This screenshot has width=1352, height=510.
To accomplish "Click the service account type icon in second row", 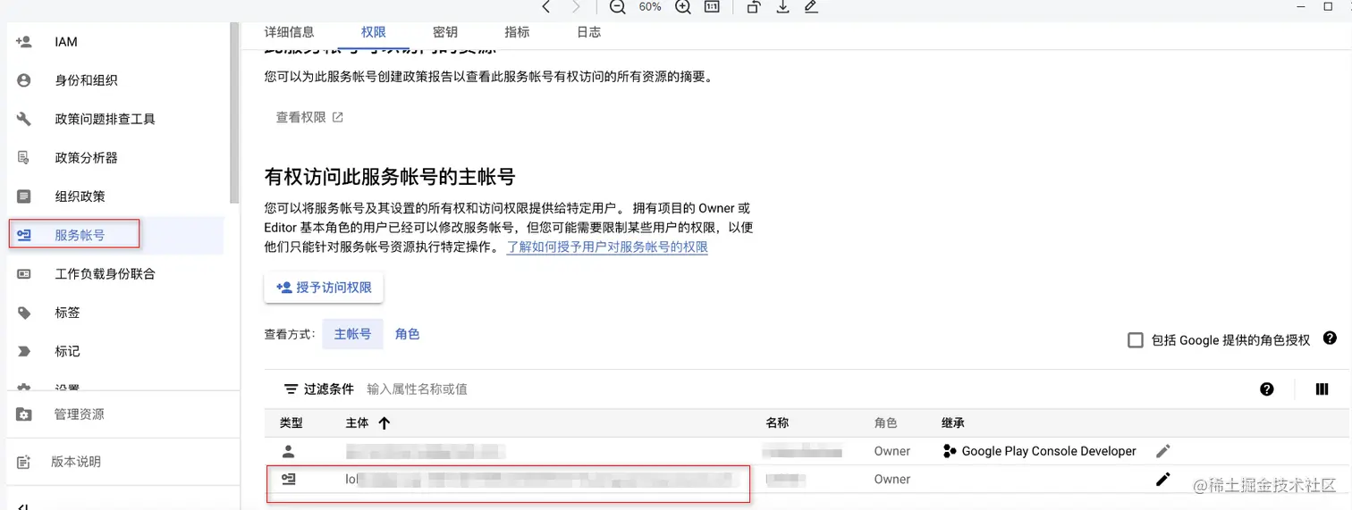I will click(288, 480).
